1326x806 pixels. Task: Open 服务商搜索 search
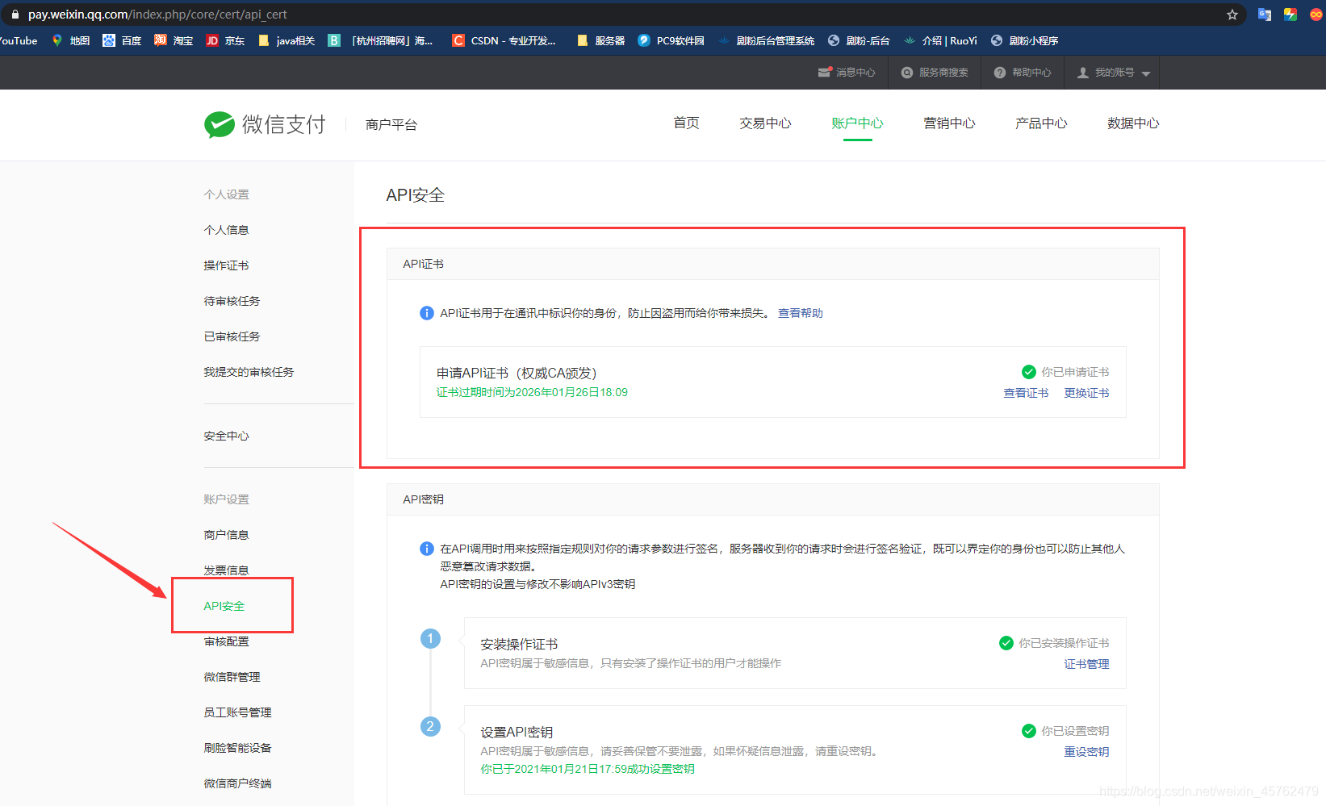[x=935, y=73]
